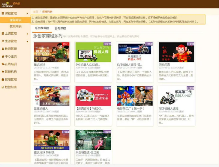Click the 乐创家课程系列 heading

[48, 36]
